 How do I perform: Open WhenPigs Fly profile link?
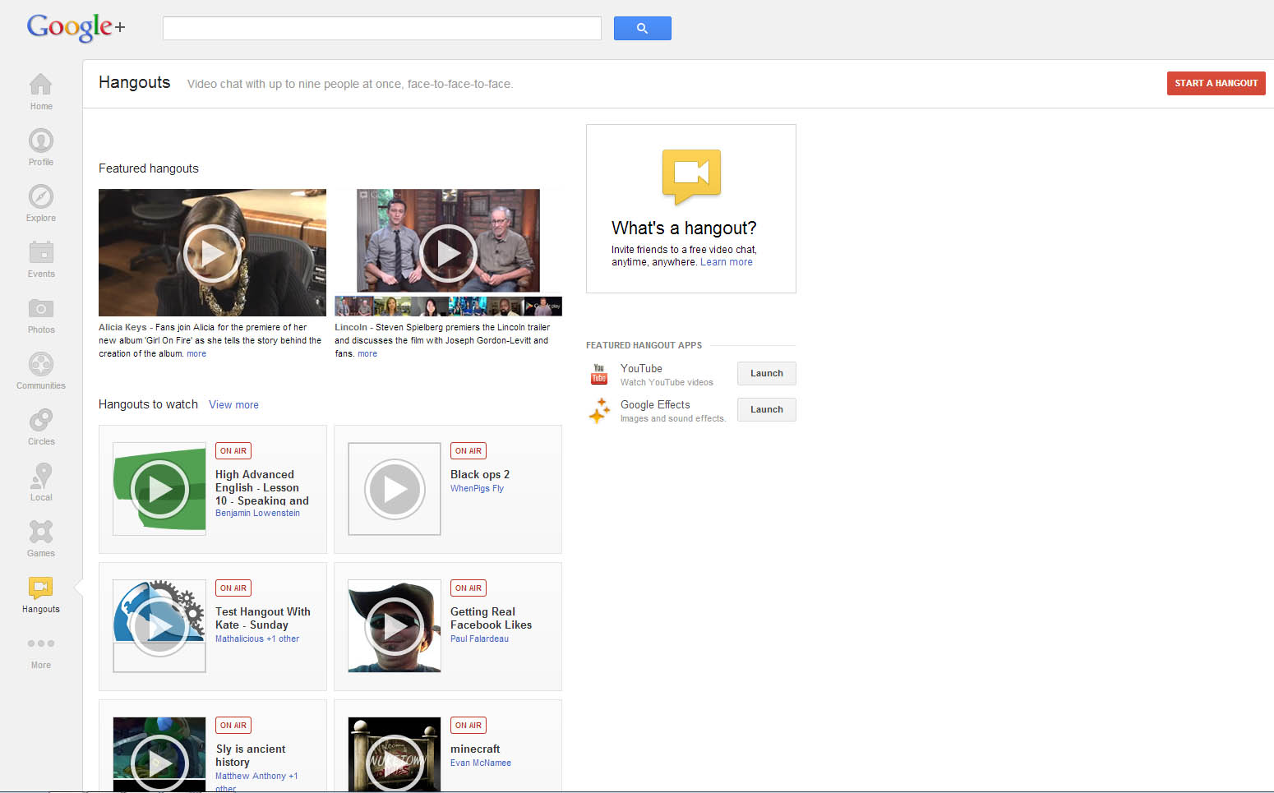tap(477, 488)
